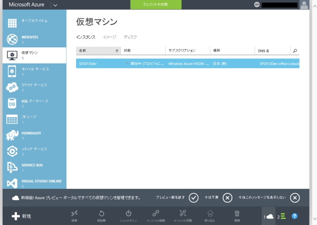Open the SQL データベース DB icon

pos(12,103)
